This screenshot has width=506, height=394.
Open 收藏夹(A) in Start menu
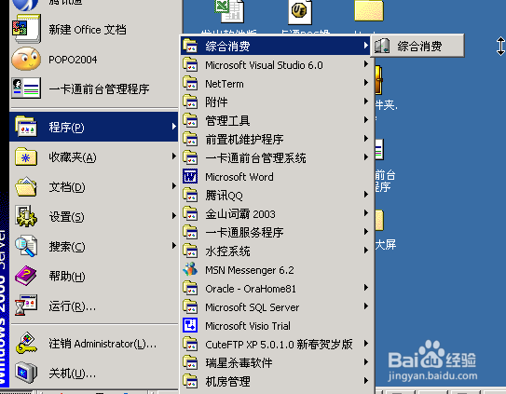coord(93,157)
